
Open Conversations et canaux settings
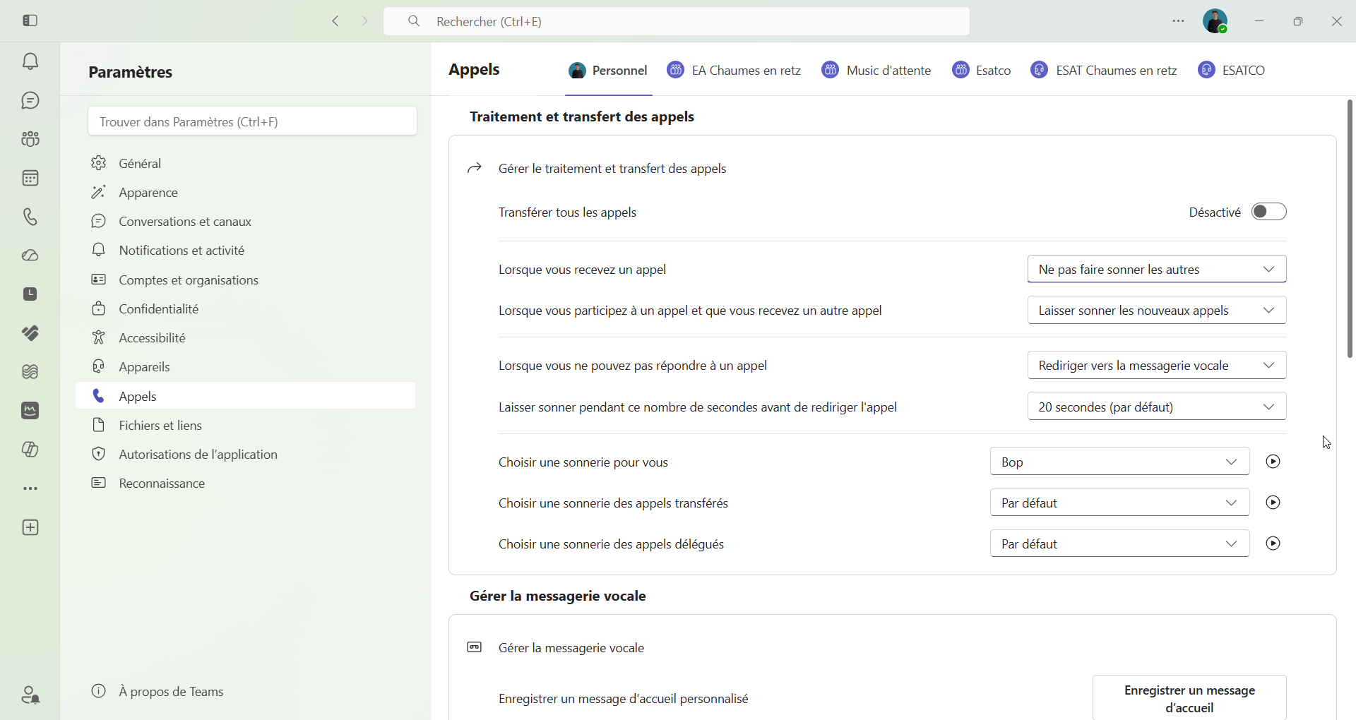pyautogui.click(x=246, y=221)
